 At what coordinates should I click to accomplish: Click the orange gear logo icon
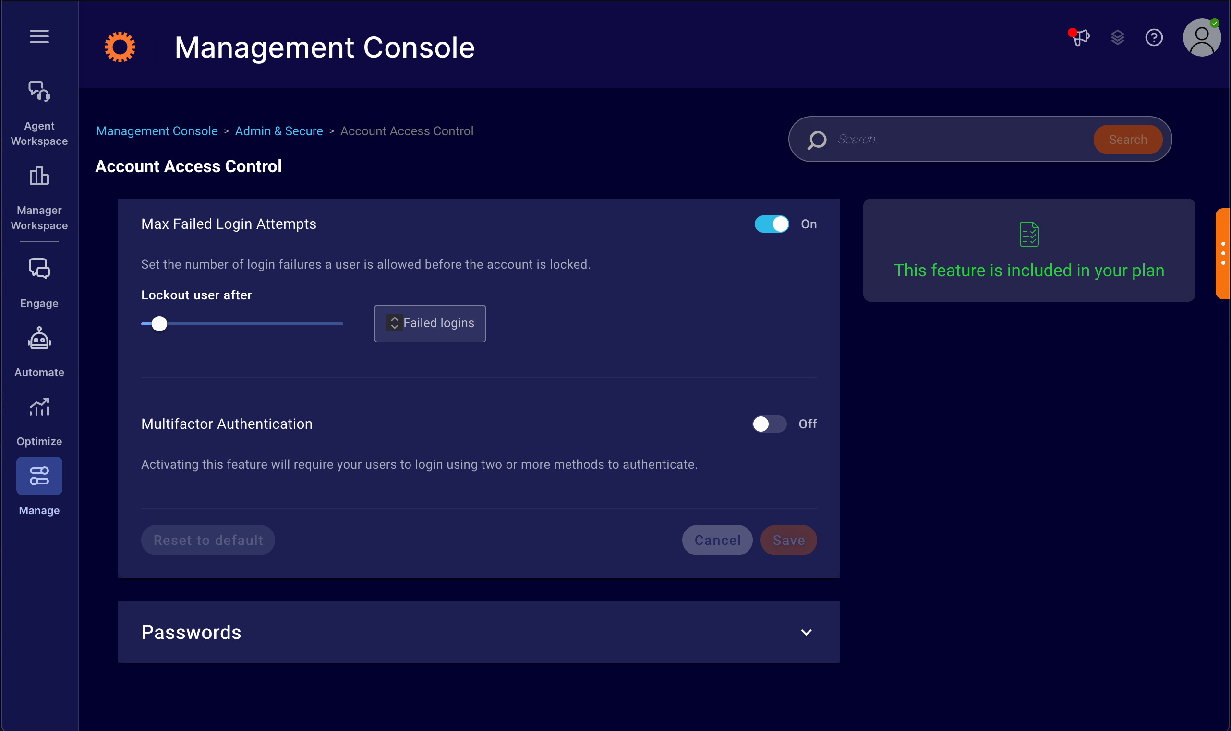coord(120,47)
